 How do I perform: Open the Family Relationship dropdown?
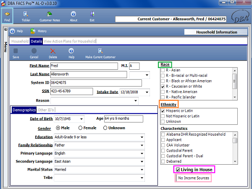[x=142, y=145]
